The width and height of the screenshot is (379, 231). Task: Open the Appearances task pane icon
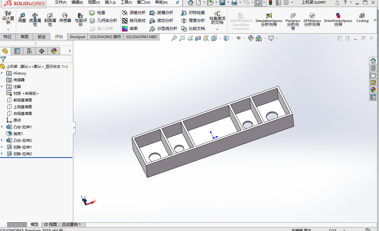coord(373,90)
